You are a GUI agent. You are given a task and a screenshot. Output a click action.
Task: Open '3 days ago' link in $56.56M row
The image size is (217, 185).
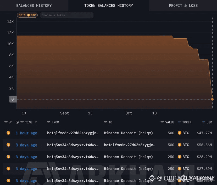[x=26, y=145]
